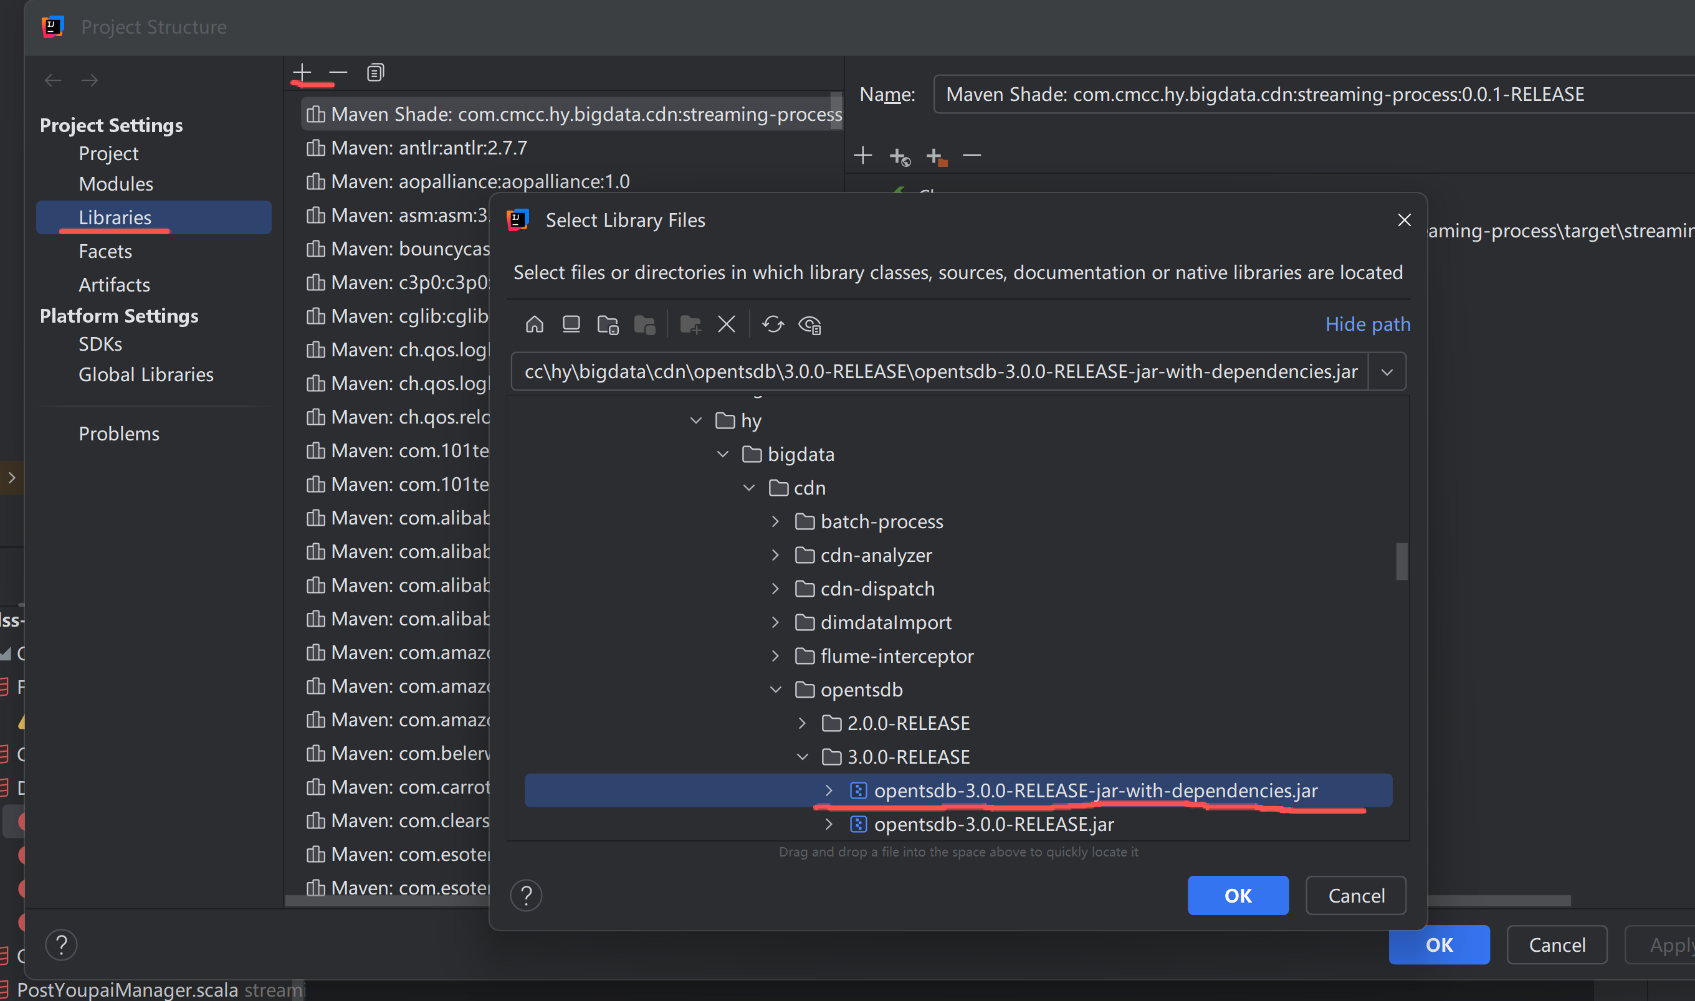Viewport: 1695px width, 1001px height.
Task: Delete selected file with X icon
Action: pos(726,325)
